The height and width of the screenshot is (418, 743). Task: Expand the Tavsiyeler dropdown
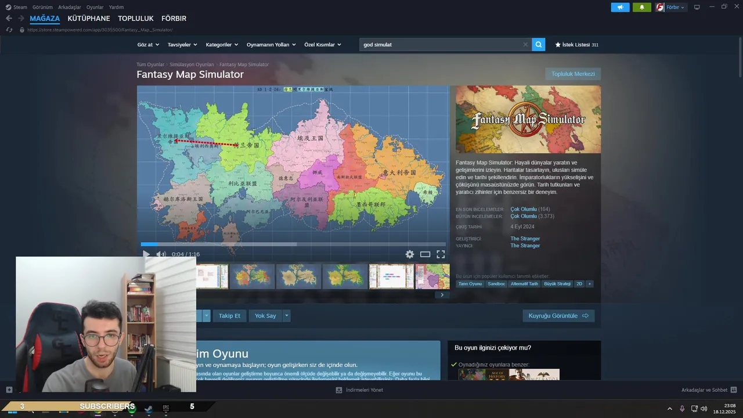click(182, 45)
